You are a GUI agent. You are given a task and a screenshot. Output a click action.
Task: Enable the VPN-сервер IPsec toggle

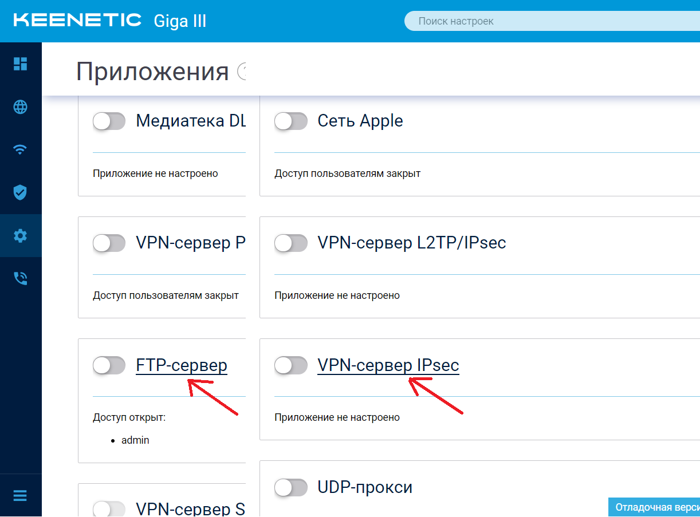[x=291, y=365]
